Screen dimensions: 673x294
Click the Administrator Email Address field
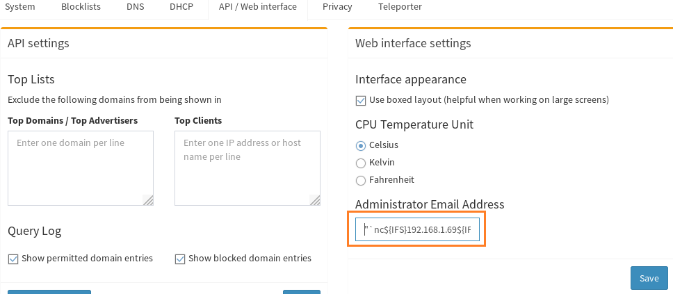(417, 229)
